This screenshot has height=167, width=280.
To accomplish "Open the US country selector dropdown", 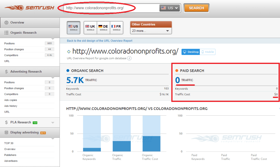I will click(170, 8).
